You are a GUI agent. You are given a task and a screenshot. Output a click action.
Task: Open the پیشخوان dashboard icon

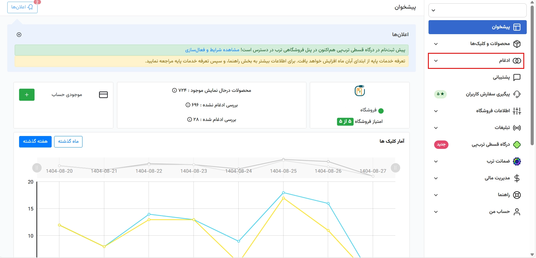[x=517, y=27]
